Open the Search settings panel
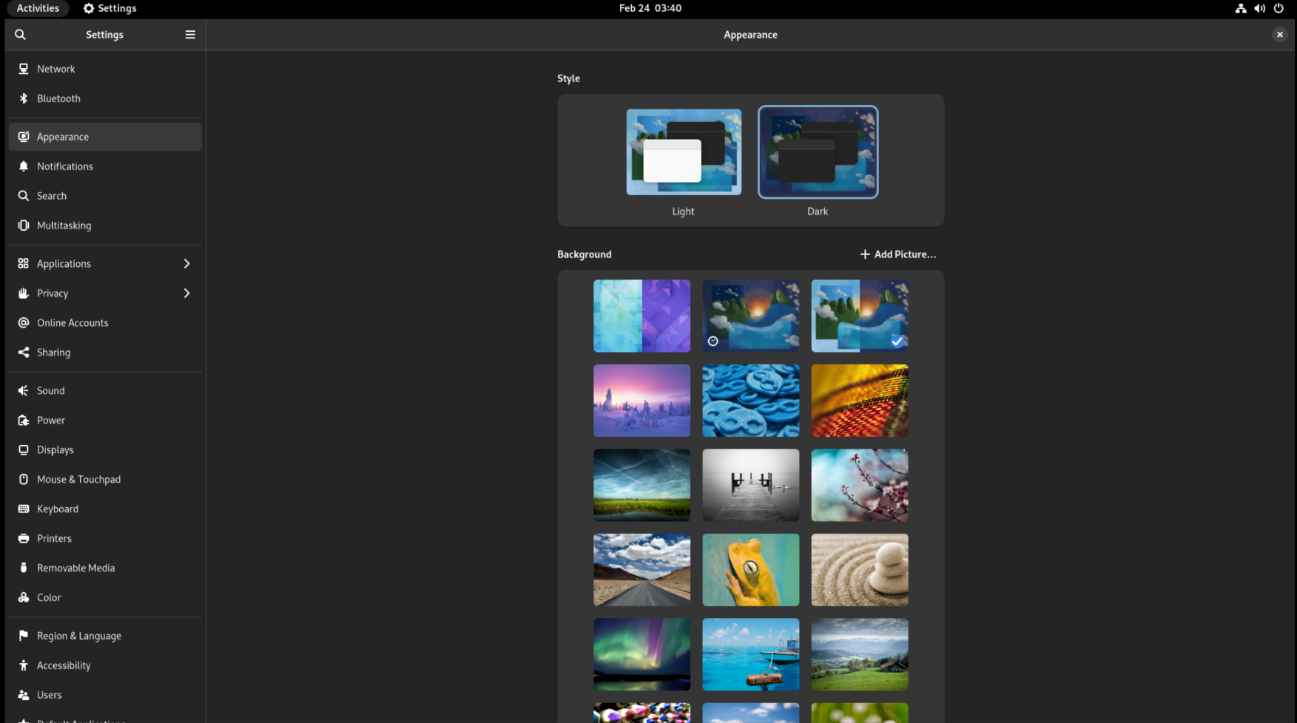This screenshot has height=723, width=1297. tap(105, 196)
